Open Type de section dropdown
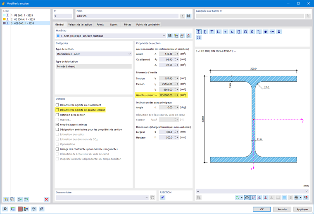The height and width of the screenshot is (214, 314). pyautogui.click(x=130, y=54)
